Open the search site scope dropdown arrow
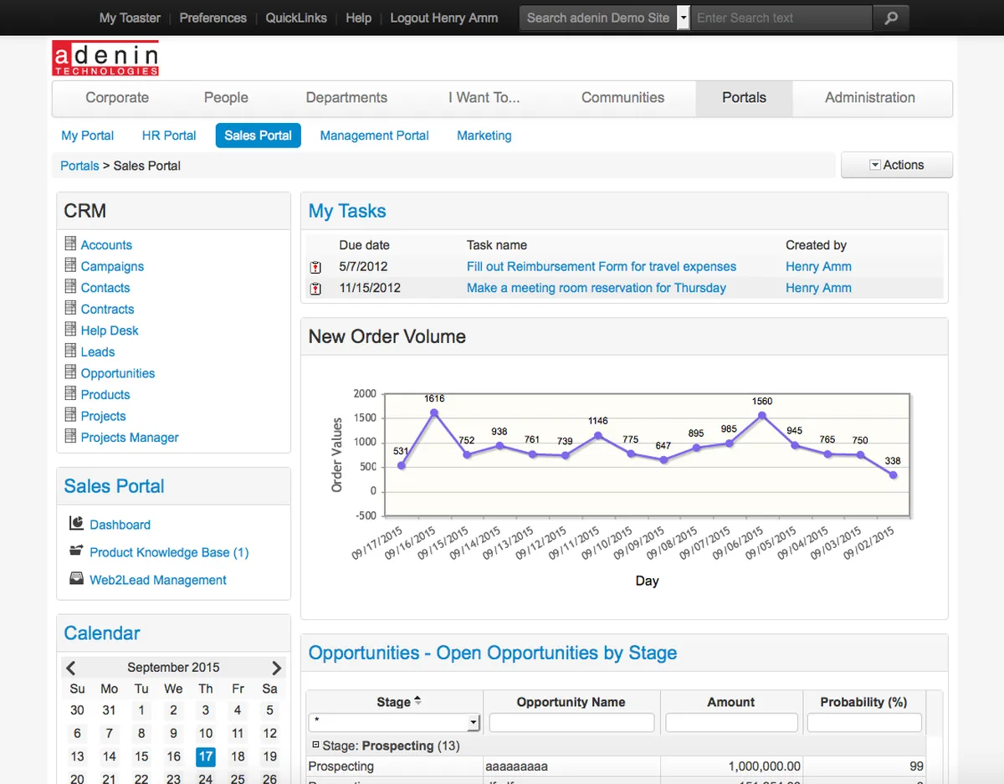The image size is (1004, 784). pos(684,18)
